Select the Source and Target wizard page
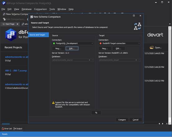Viewport: 172px width, 137px height. 39,35
